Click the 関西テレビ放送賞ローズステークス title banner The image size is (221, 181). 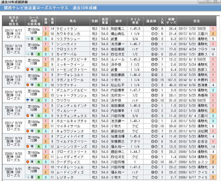[x=36, y=8]
